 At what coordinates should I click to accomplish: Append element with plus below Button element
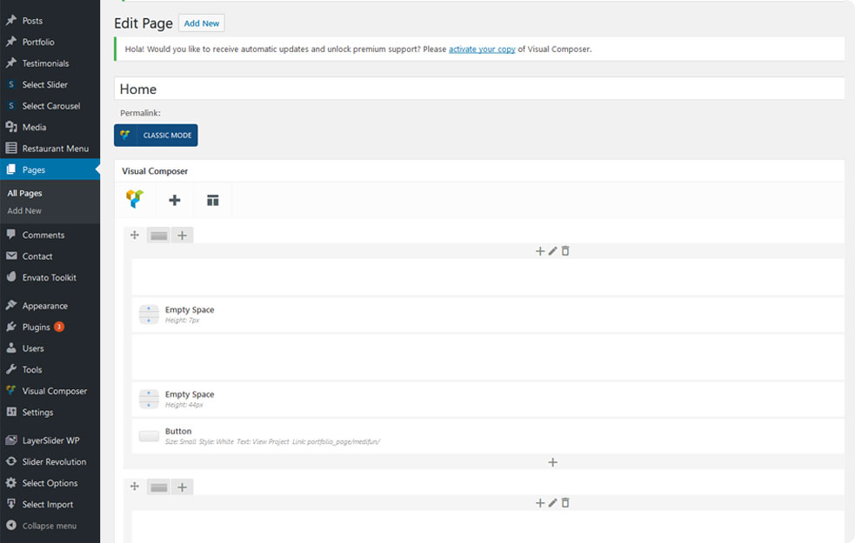(x=552, y=462)
